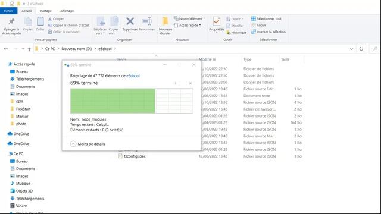The image size is (381, 214).
Task: Cancel the recycling operation
Action: (x=190, y=83)
